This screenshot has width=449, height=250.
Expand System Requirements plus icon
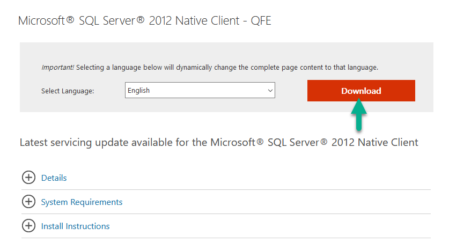tap(28, 202)
